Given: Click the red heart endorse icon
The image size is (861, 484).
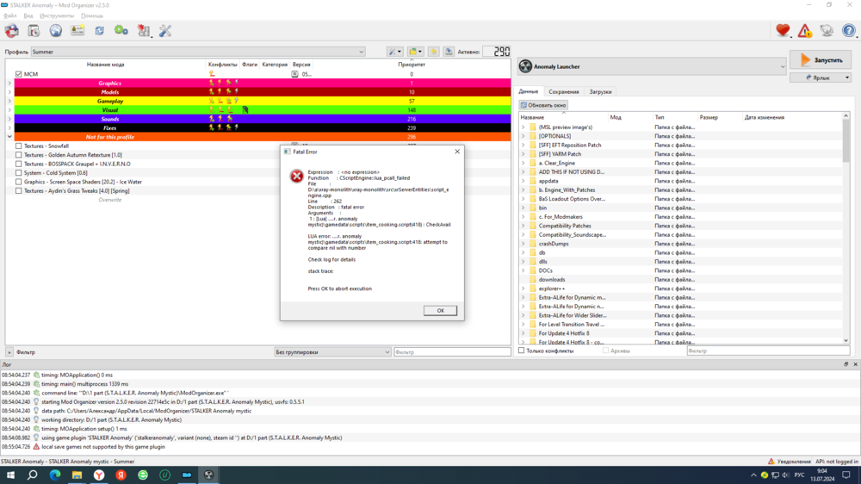Looking at the screenshot, I should tap(783, 31).
